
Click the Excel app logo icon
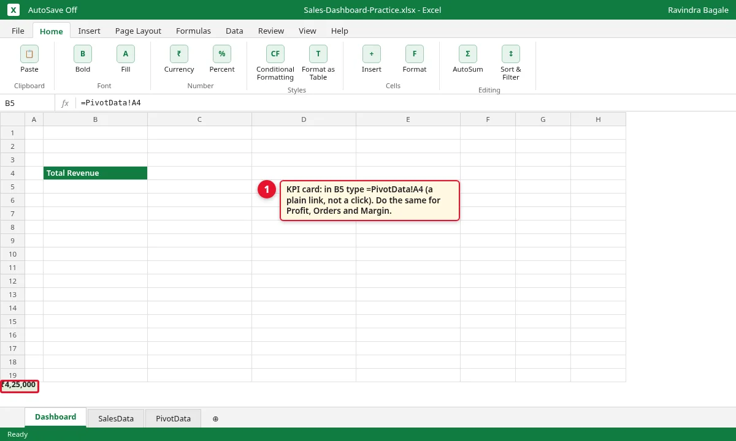click(x=13, y=10)
